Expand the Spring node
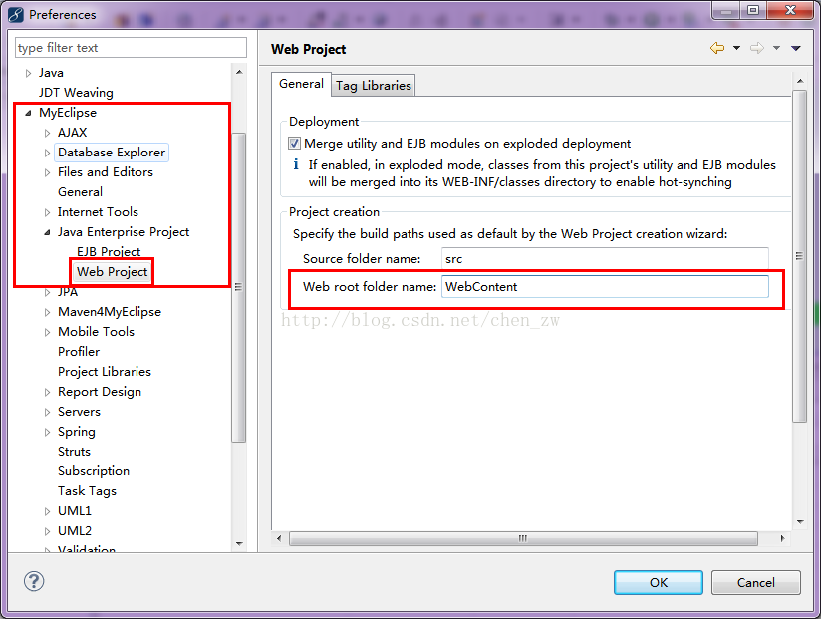Viewport: 821px width, 619px height. [47, 432]
